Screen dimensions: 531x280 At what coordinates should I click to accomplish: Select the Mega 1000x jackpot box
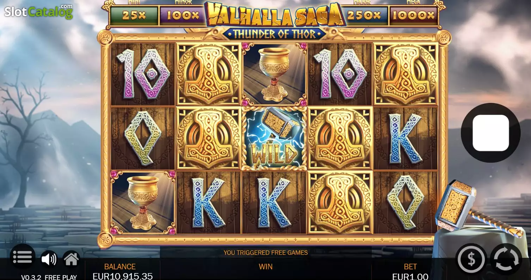tap(414, 15)
